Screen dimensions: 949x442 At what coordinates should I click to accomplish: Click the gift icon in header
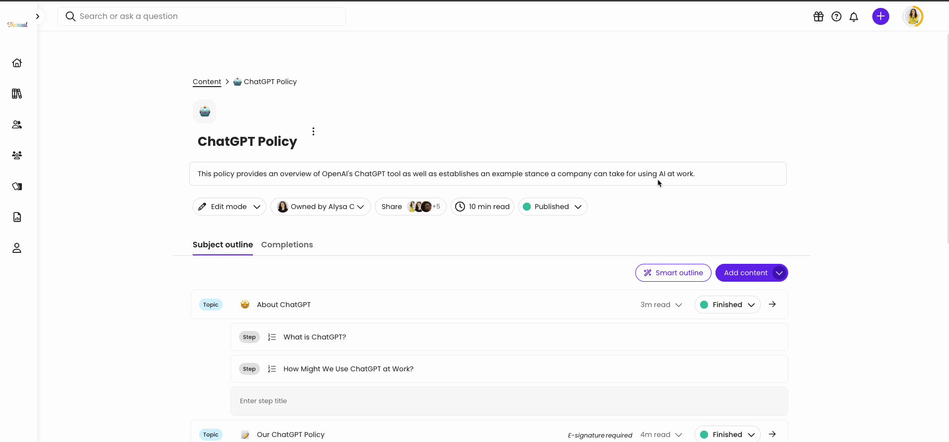point(819,16)
